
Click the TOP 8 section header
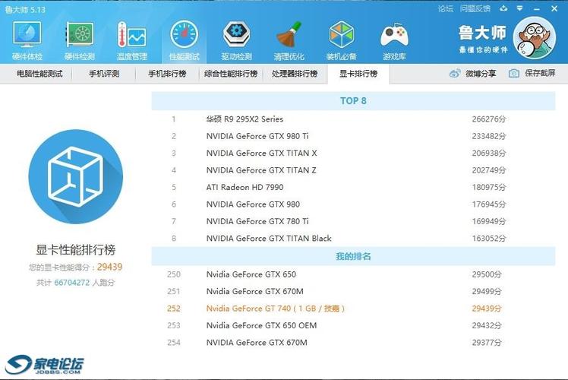[x=353, y=101]
